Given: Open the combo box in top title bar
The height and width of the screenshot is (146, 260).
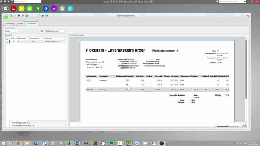Looking at the screenshot, I should tap(28, 2).
